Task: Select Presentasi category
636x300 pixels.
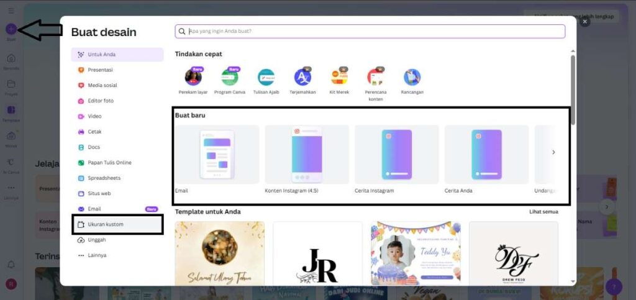Action: click(117, 70)
